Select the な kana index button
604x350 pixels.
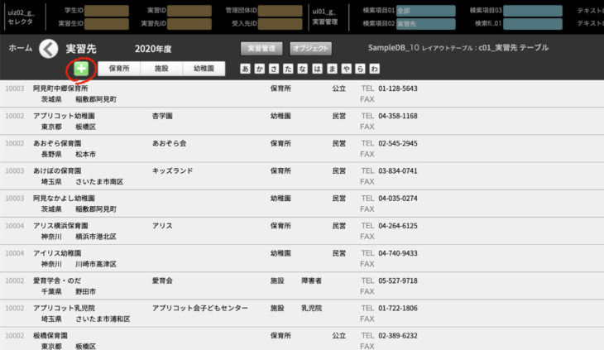(303, 69)
